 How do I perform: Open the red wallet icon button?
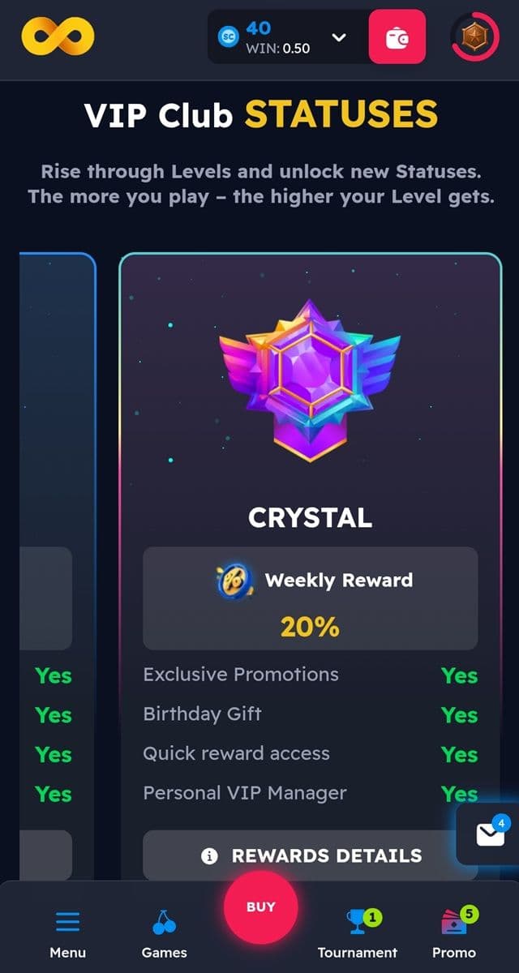[x=397, y=36]
